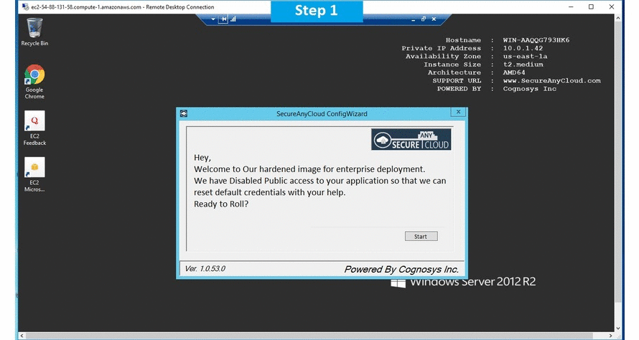The width and height of the screenshot is (639, 340).
Task: Click the Step 1 banner
Action: 316,11
